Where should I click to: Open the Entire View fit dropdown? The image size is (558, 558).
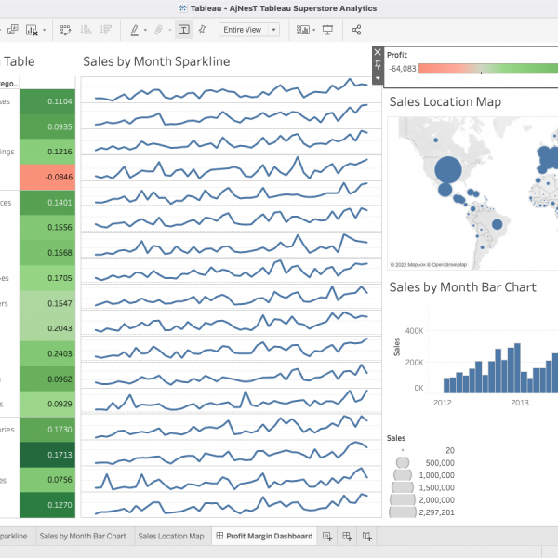tap(249, 30)
